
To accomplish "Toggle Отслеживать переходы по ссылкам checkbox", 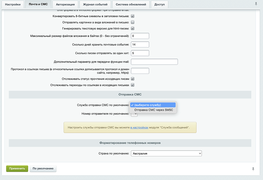I will pyautogui.click(x=132, y=85).
